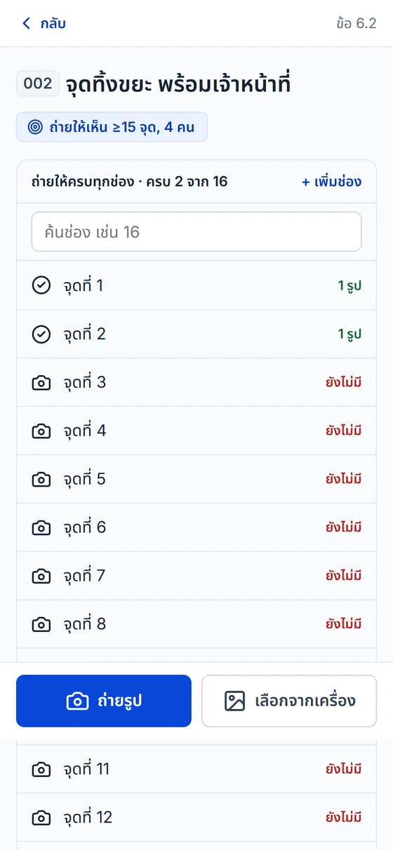Click the เลือกจากเครื่อง choose from device button
The image size is (393, 850).
pyautogui.click(x=289, y=701)
